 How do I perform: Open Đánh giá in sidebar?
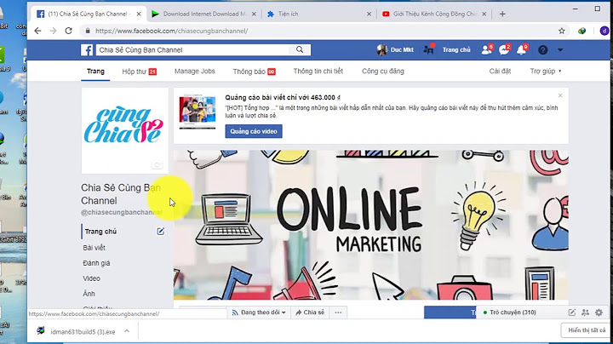coord(96,263)
